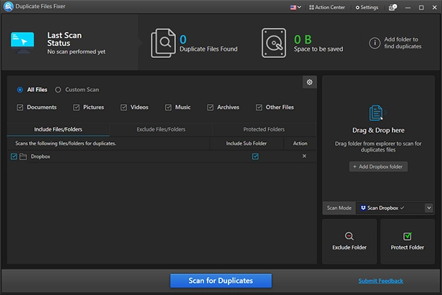Screen dimensions: 442x295
Task: Uncheck the Other Files checkbox
Action: coord(259,107)
